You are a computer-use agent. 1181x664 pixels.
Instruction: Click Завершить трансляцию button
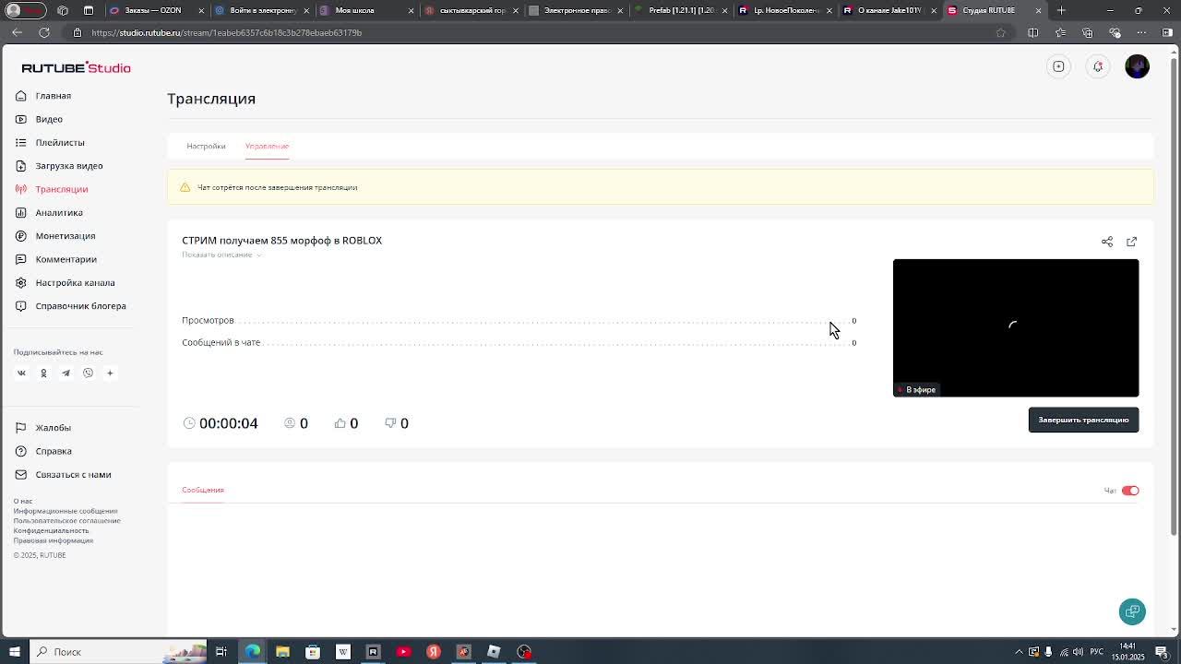[x=1083, y=420]
